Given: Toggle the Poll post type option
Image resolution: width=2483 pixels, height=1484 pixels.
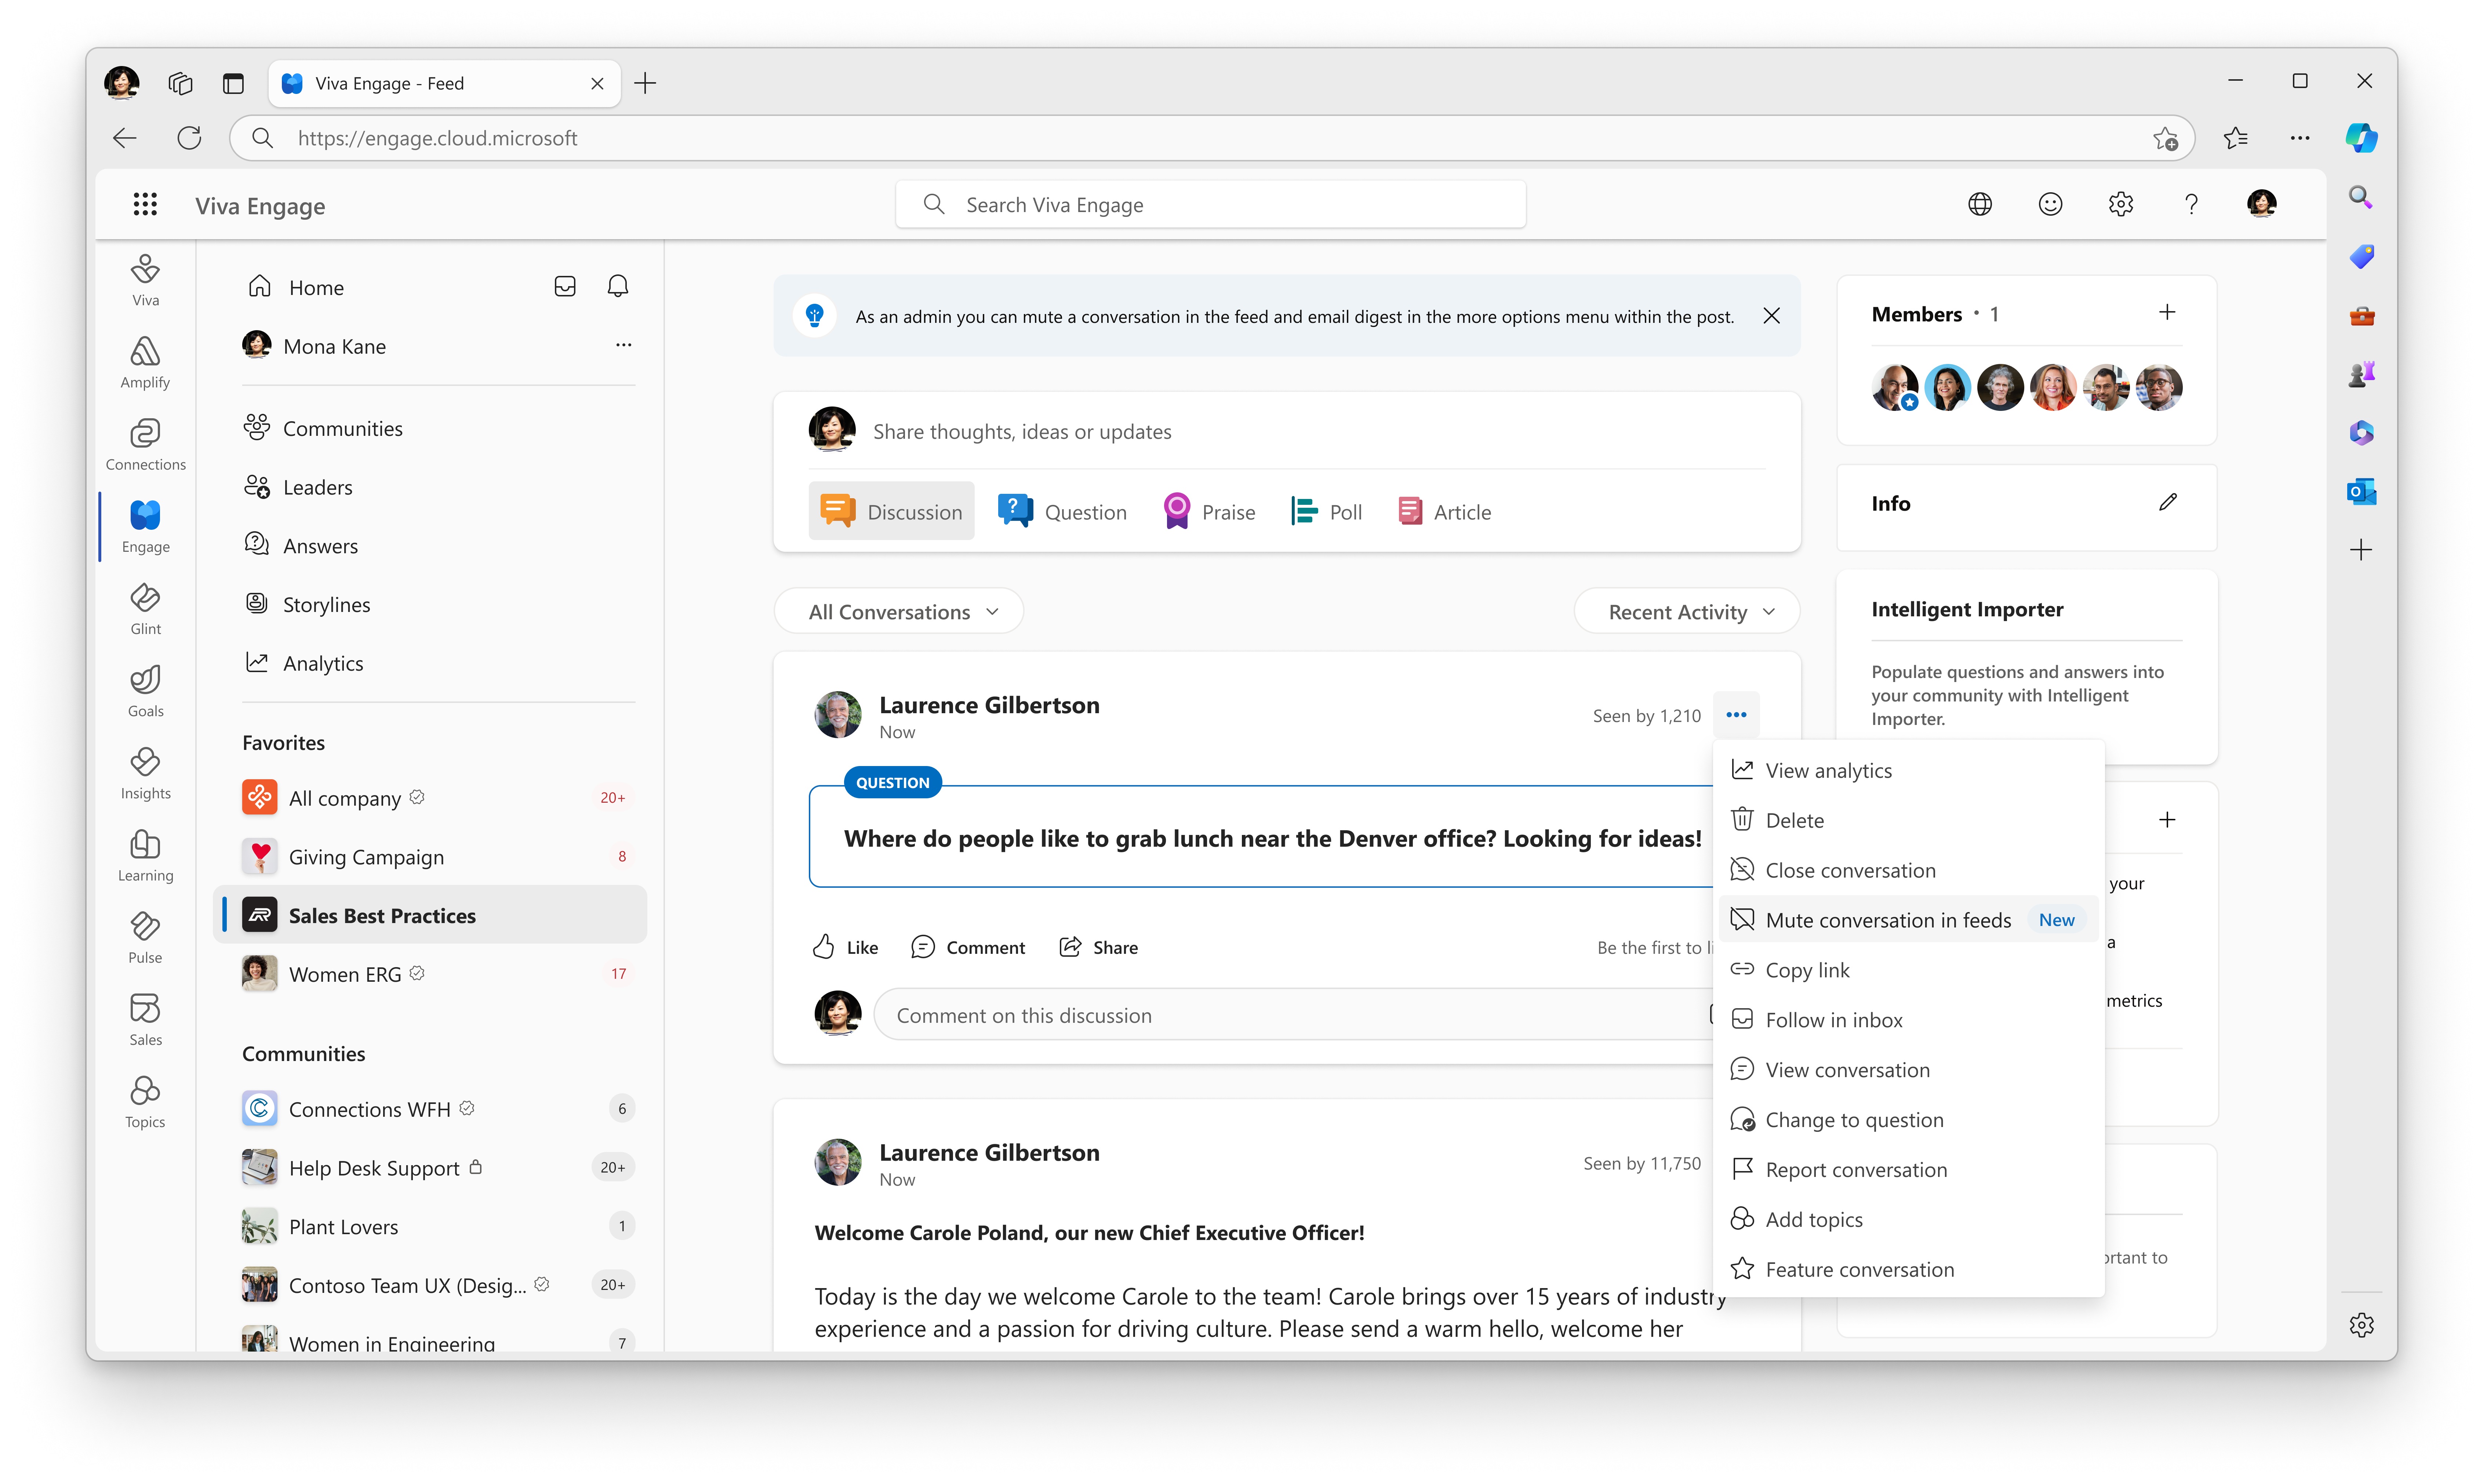Looking at the screenshot, I should (1327, 511).
